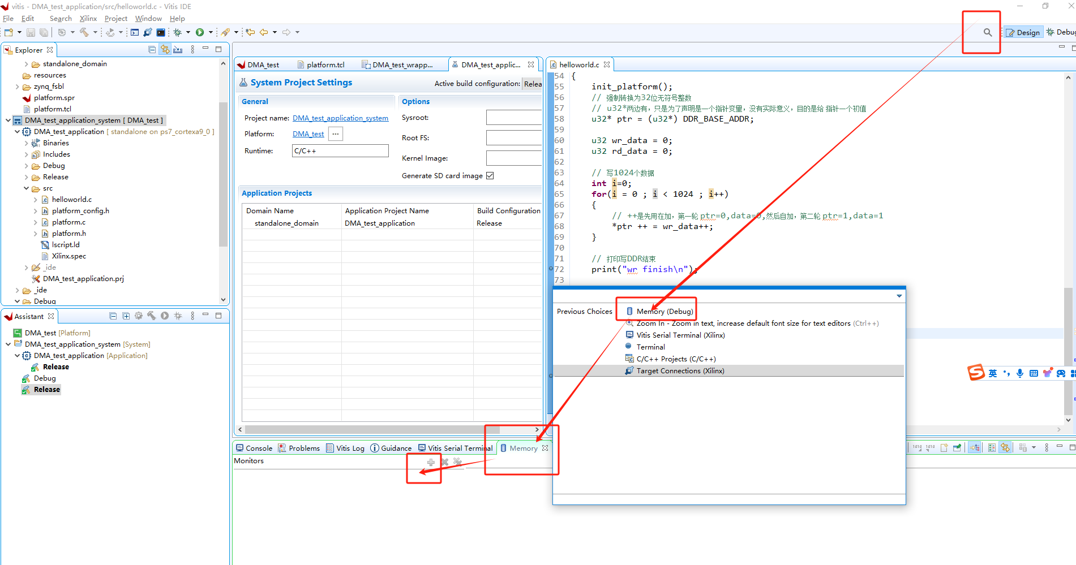Click the Runtime C/C++ field
The height and width of the screenshot is (565, 1076).
click(x=340, y=150)
